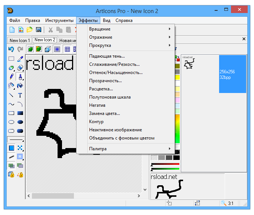
Task: Toggle the solid blue square fill mode
Action: [12, 148]
